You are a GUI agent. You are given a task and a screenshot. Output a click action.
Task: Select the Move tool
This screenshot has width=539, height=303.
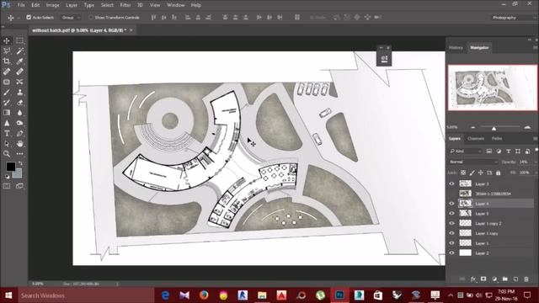click(7, 41)
